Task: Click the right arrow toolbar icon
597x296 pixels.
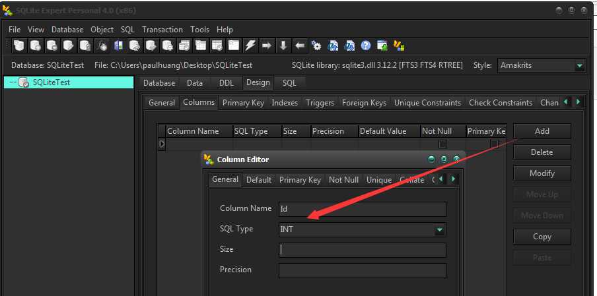Action: pos(267,45)
